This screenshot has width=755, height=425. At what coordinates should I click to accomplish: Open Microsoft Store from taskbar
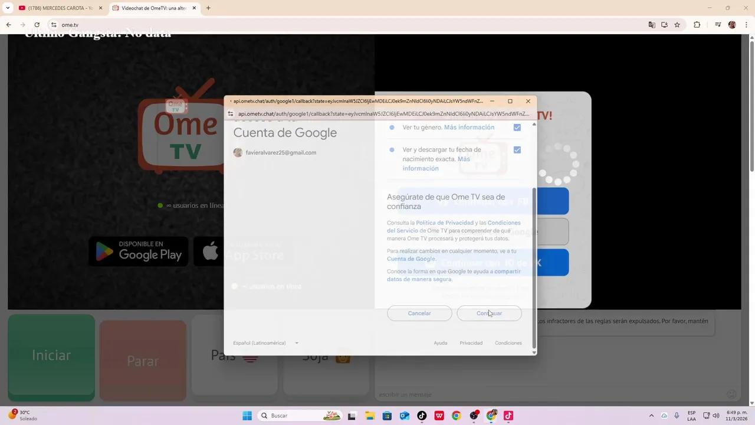tap(387, 416)
